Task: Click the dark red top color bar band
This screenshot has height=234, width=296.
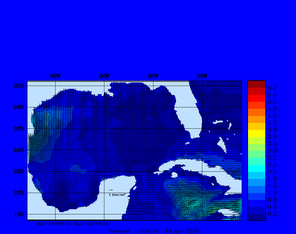Action: pyautogui.click(x=256, y=84)
